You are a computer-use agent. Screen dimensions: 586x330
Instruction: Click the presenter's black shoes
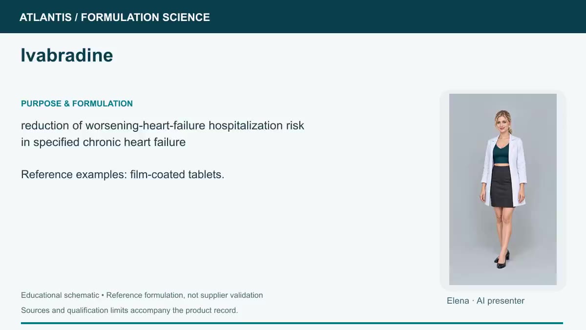coord(502,260)
